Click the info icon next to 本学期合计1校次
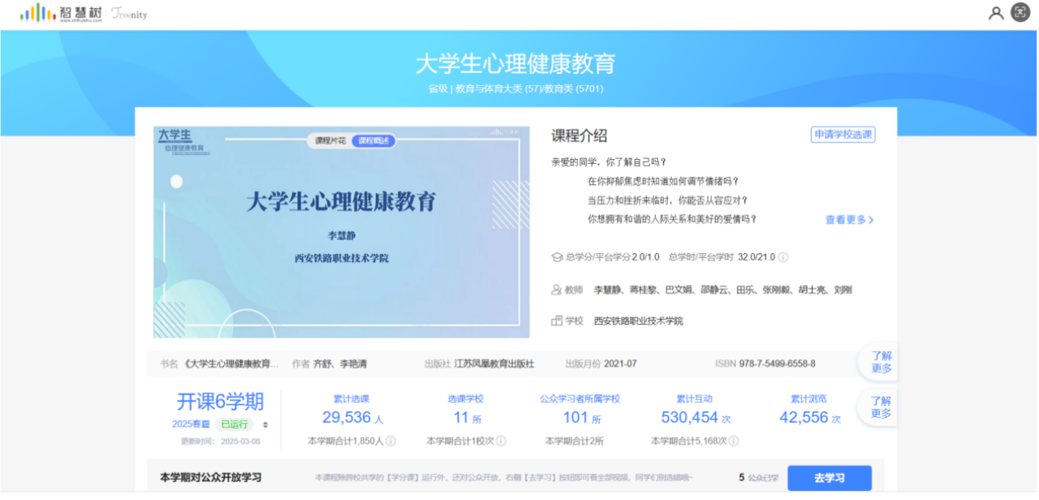Viewport: 1039px width, 500px height. click(x=501, y=441)
